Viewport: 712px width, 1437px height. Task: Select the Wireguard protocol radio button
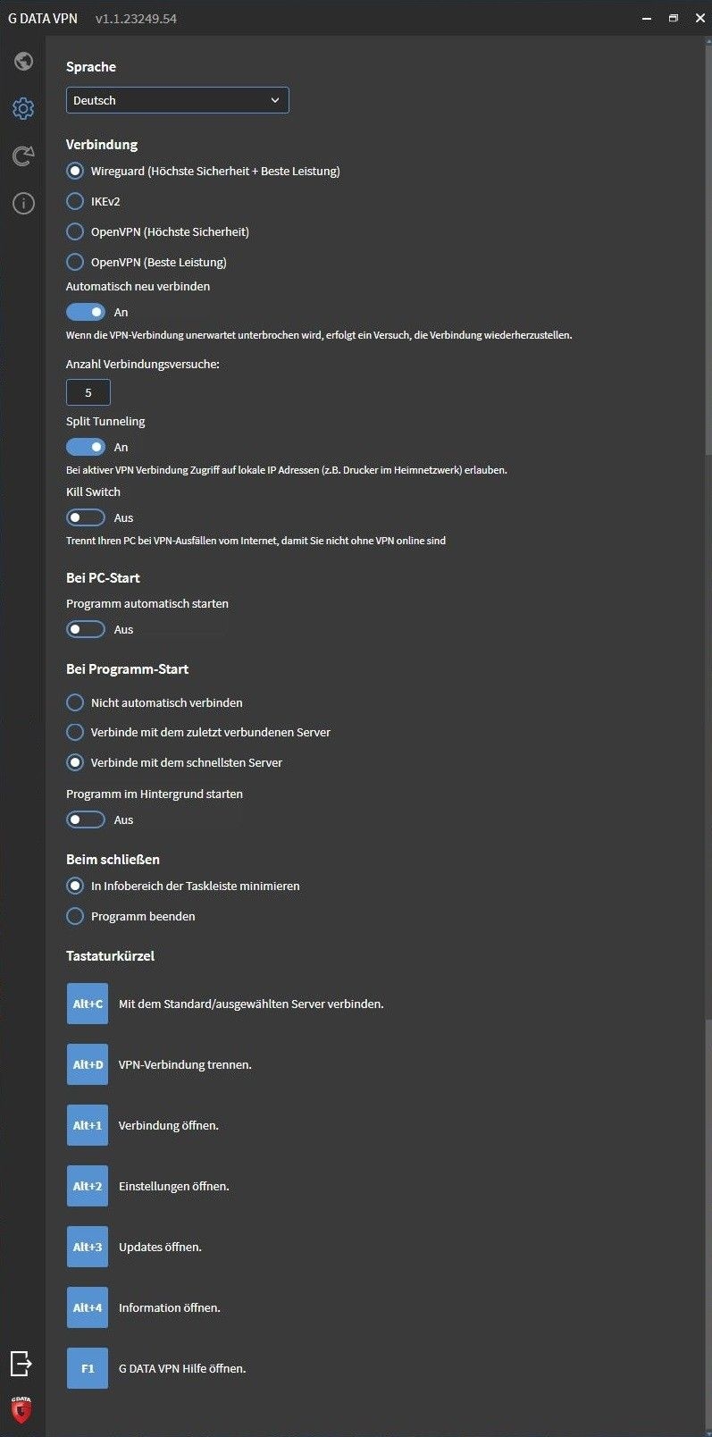tap(75, 171)
